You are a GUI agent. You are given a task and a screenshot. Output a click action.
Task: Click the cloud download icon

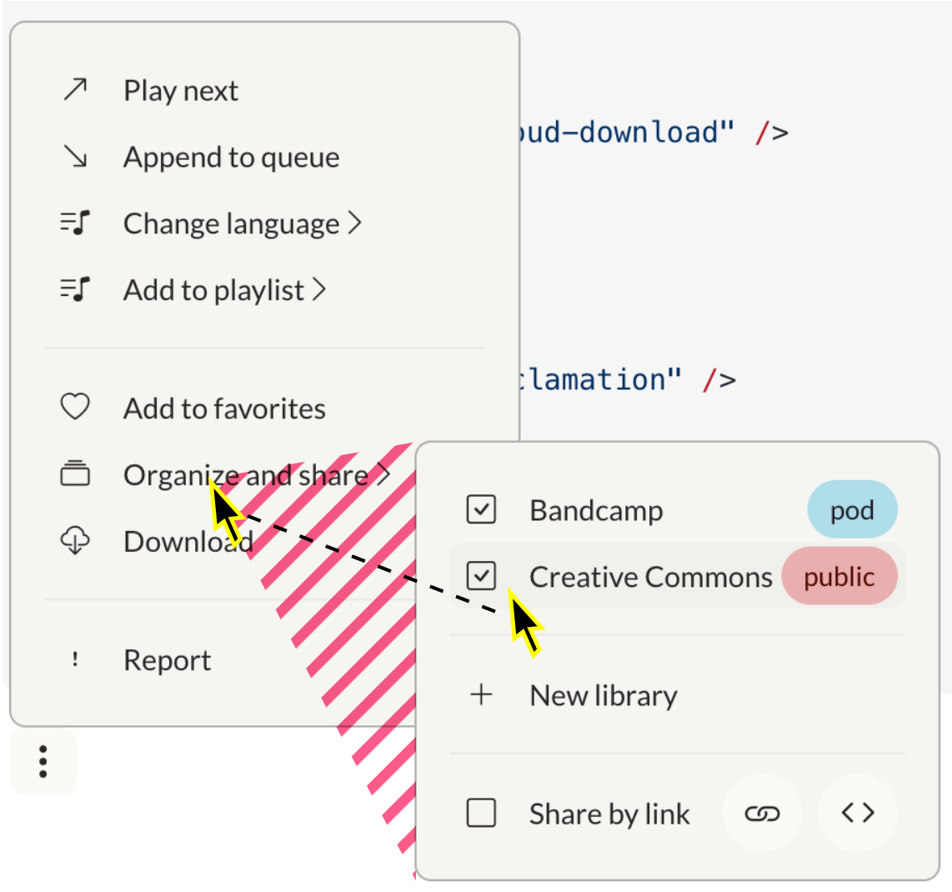pyautogui.click(x=75, y=541)
